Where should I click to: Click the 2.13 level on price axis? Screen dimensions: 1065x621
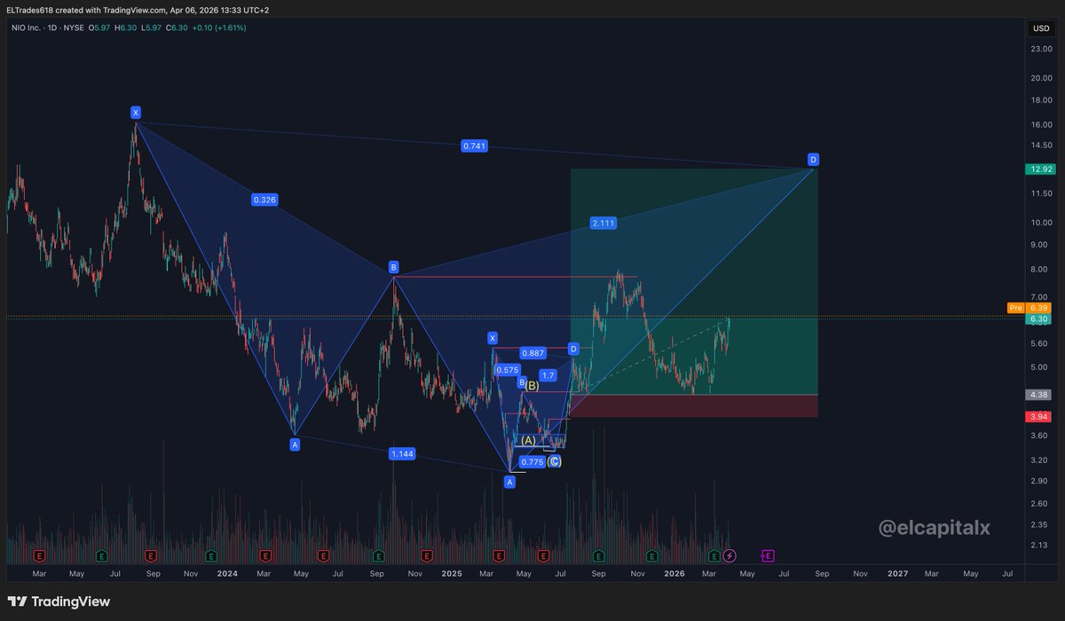pos(1039,546)
